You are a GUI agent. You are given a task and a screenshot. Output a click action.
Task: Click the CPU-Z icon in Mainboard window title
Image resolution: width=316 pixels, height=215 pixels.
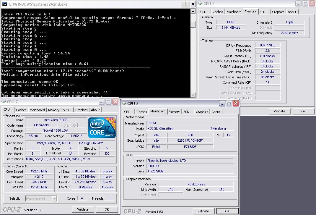coord(124,104)
